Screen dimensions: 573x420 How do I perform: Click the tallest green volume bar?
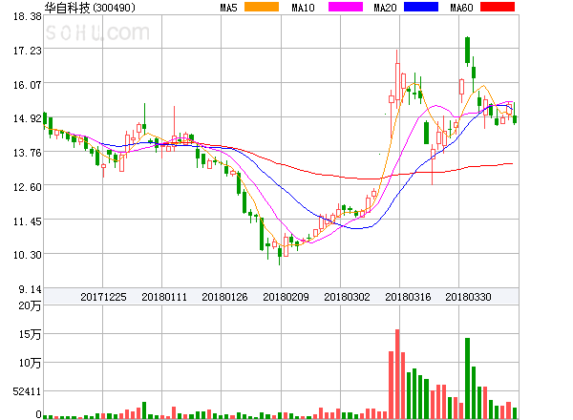click(467, 378)
